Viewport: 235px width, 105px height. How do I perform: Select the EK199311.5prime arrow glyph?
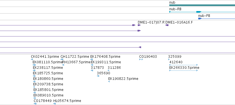click(x=92, y=65)
